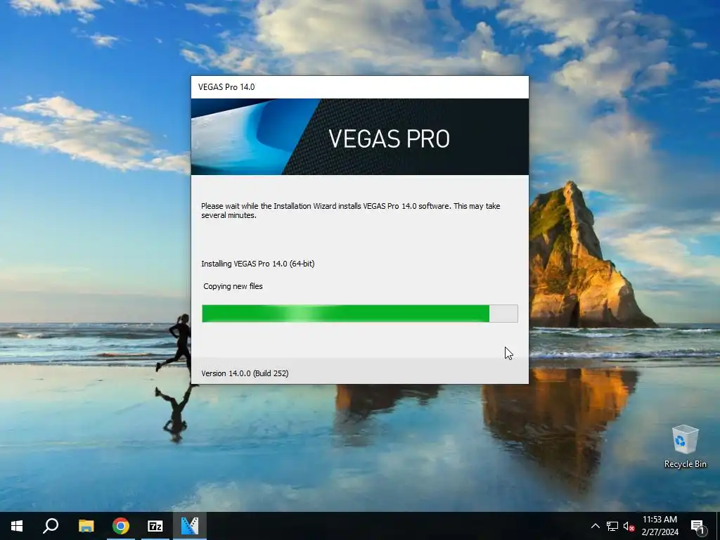Click the 'Version 14.0.0 (Build 252)' text
Viewport: 720px width, 540px height.
pyautogui.click(x=245, y=373)
